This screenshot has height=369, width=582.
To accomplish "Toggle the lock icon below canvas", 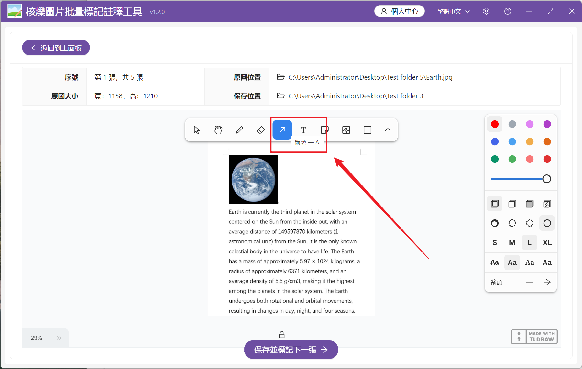I will pos(282,334).
